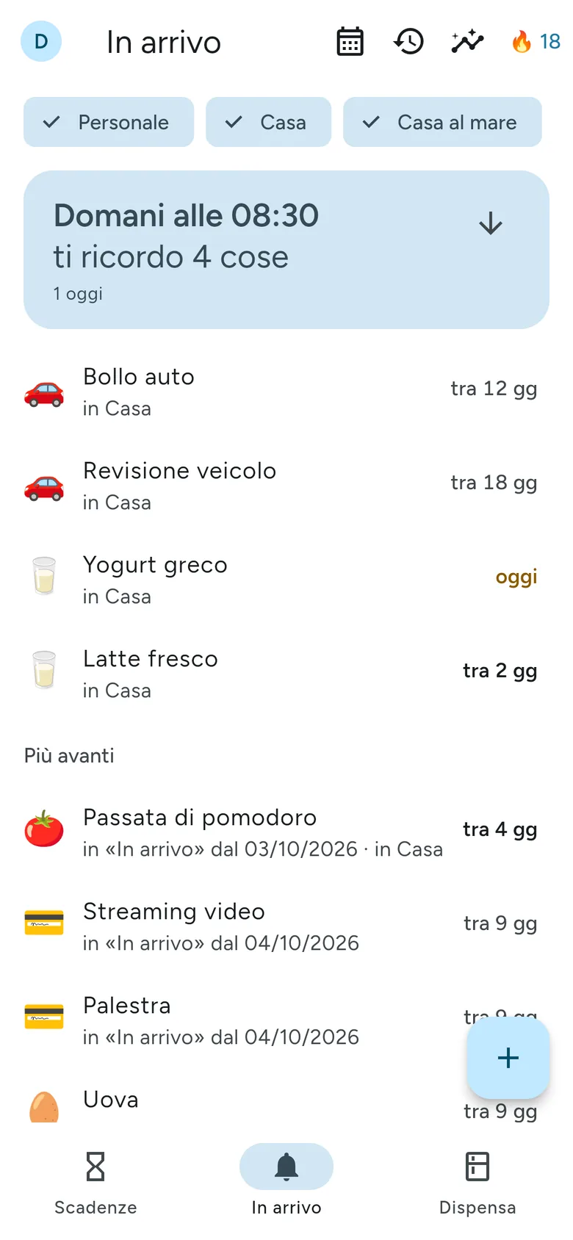Open the insights sparkle chart icon
Viewport: 573px width, 1240px height.
point(467,42)
